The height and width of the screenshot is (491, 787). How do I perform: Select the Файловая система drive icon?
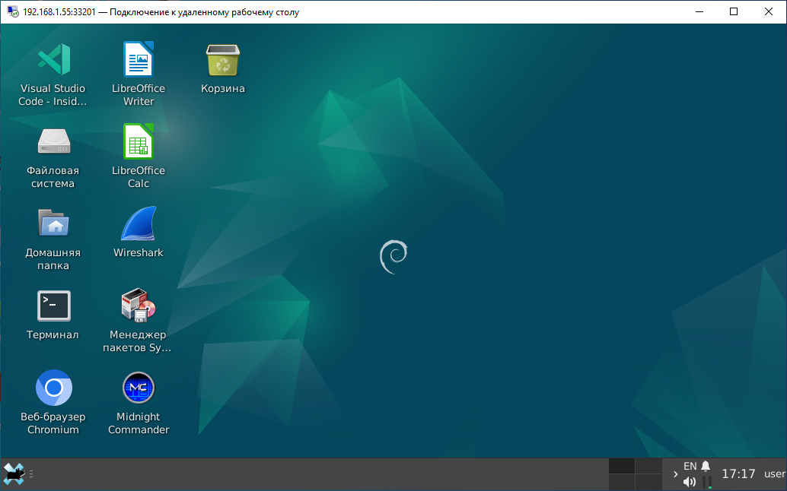54,141
